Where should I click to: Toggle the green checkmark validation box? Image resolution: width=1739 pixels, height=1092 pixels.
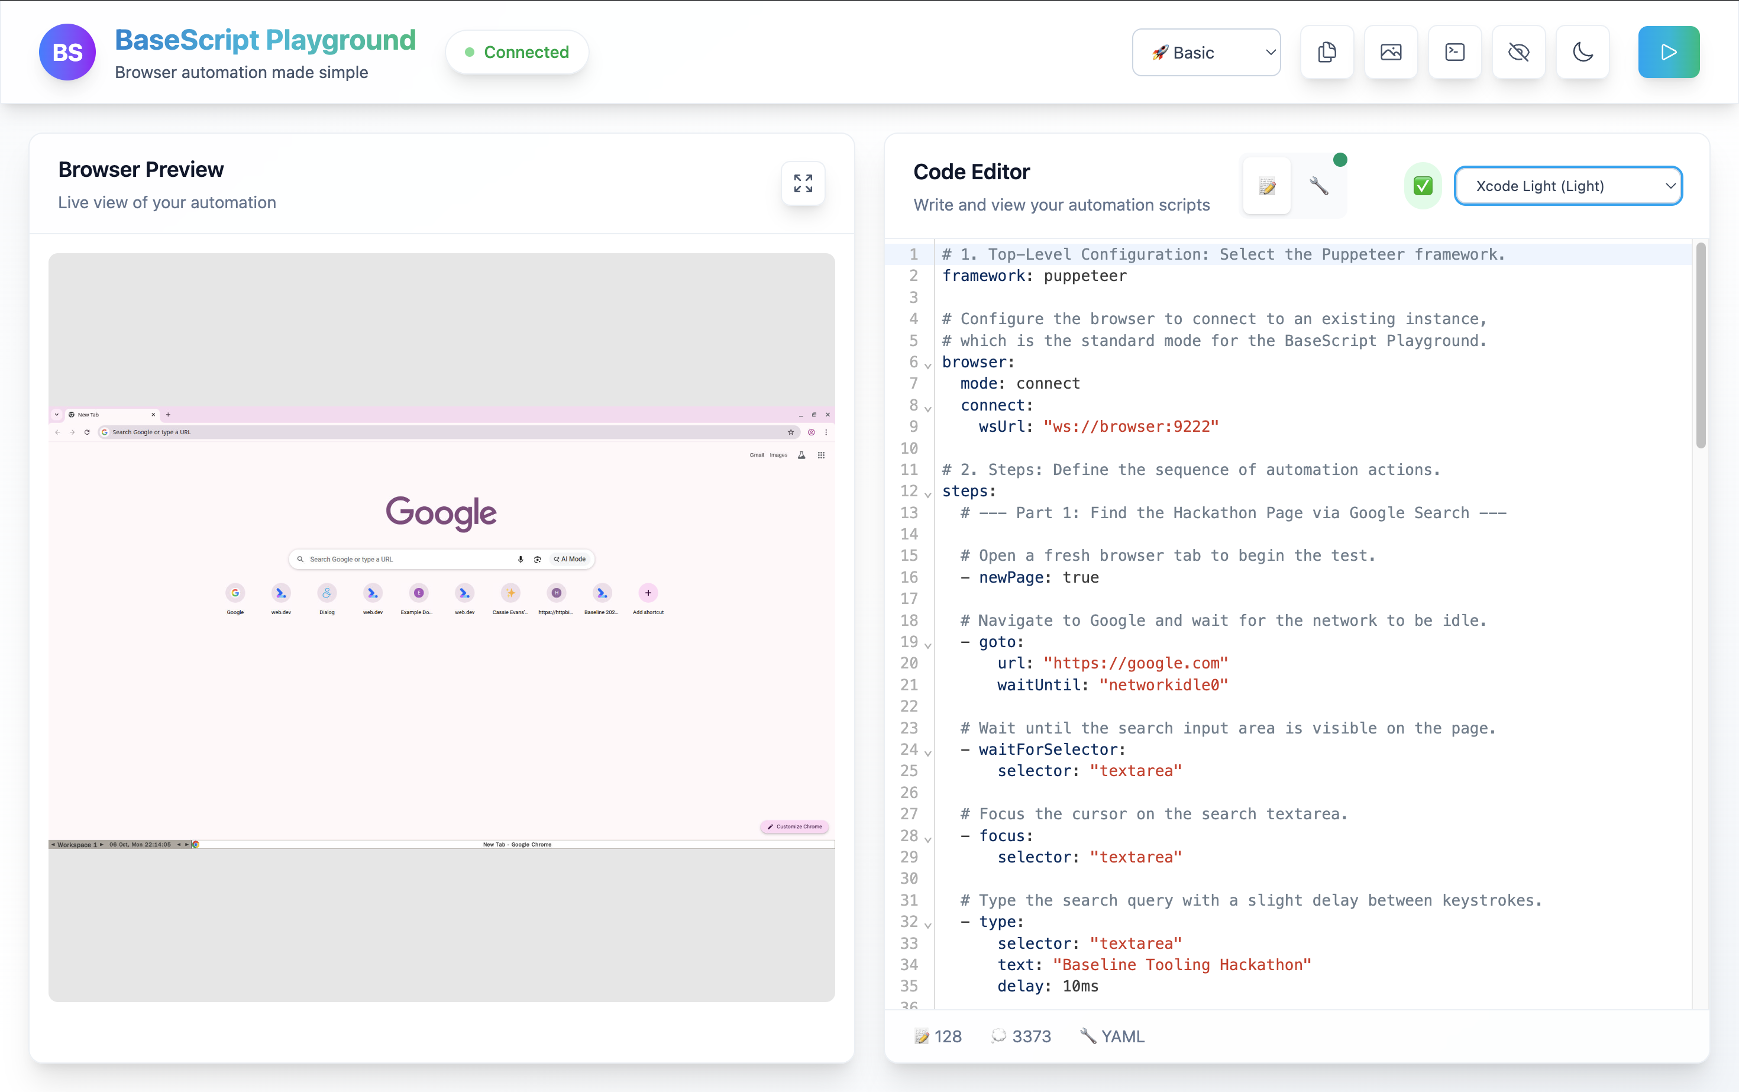pos(1423,186)
